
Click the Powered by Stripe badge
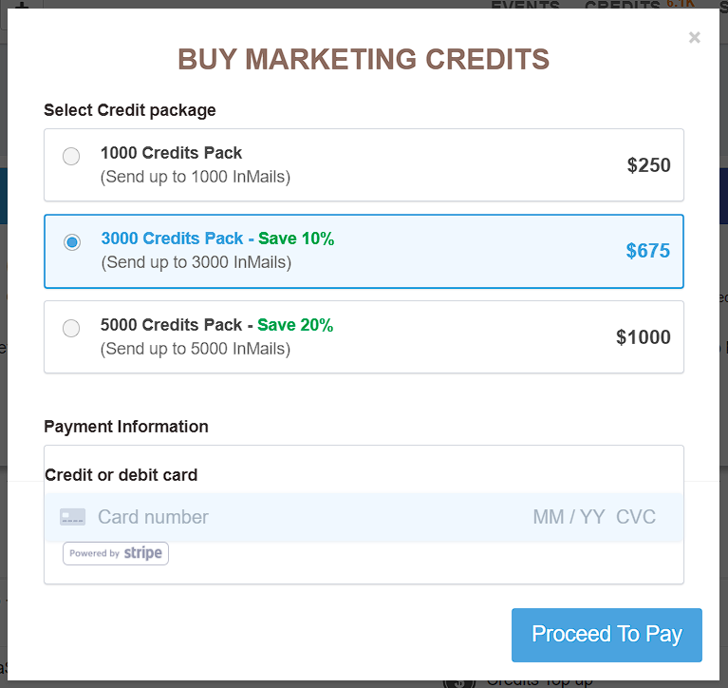(116, 553)
